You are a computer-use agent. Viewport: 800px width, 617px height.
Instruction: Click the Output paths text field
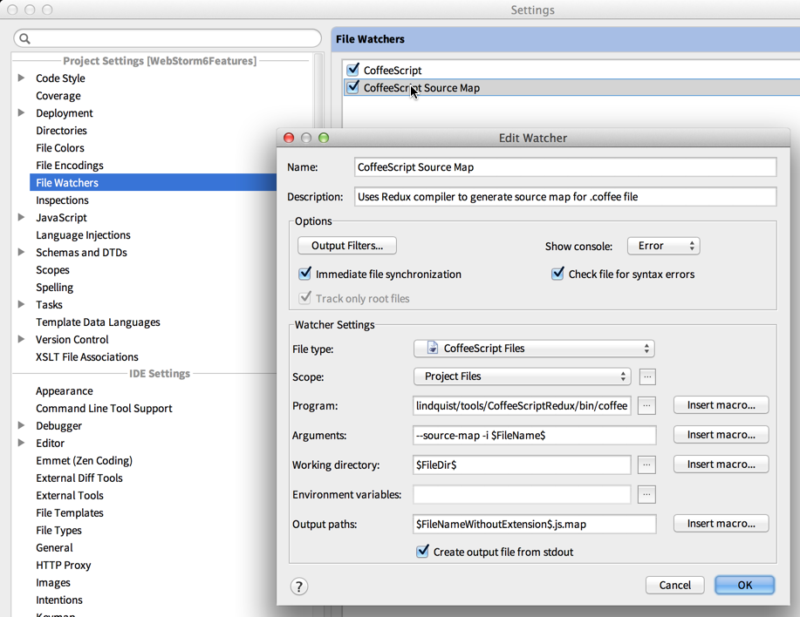[534, 524]
